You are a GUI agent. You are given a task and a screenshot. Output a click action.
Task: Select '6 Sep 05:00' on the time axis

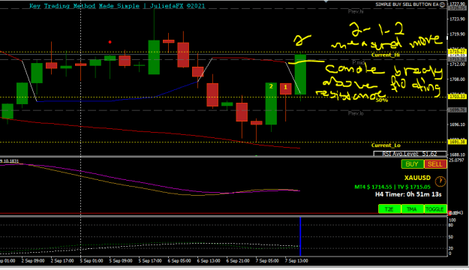[179, 261]
